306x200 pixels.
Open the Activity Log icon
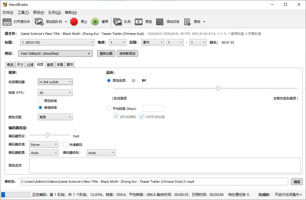(x=160, y=22)
